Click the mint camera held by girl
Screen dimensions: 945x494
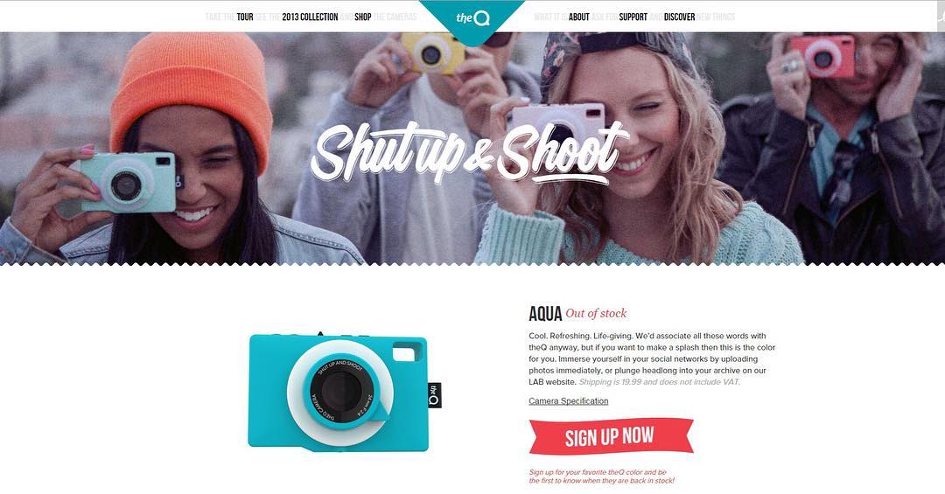129,183
